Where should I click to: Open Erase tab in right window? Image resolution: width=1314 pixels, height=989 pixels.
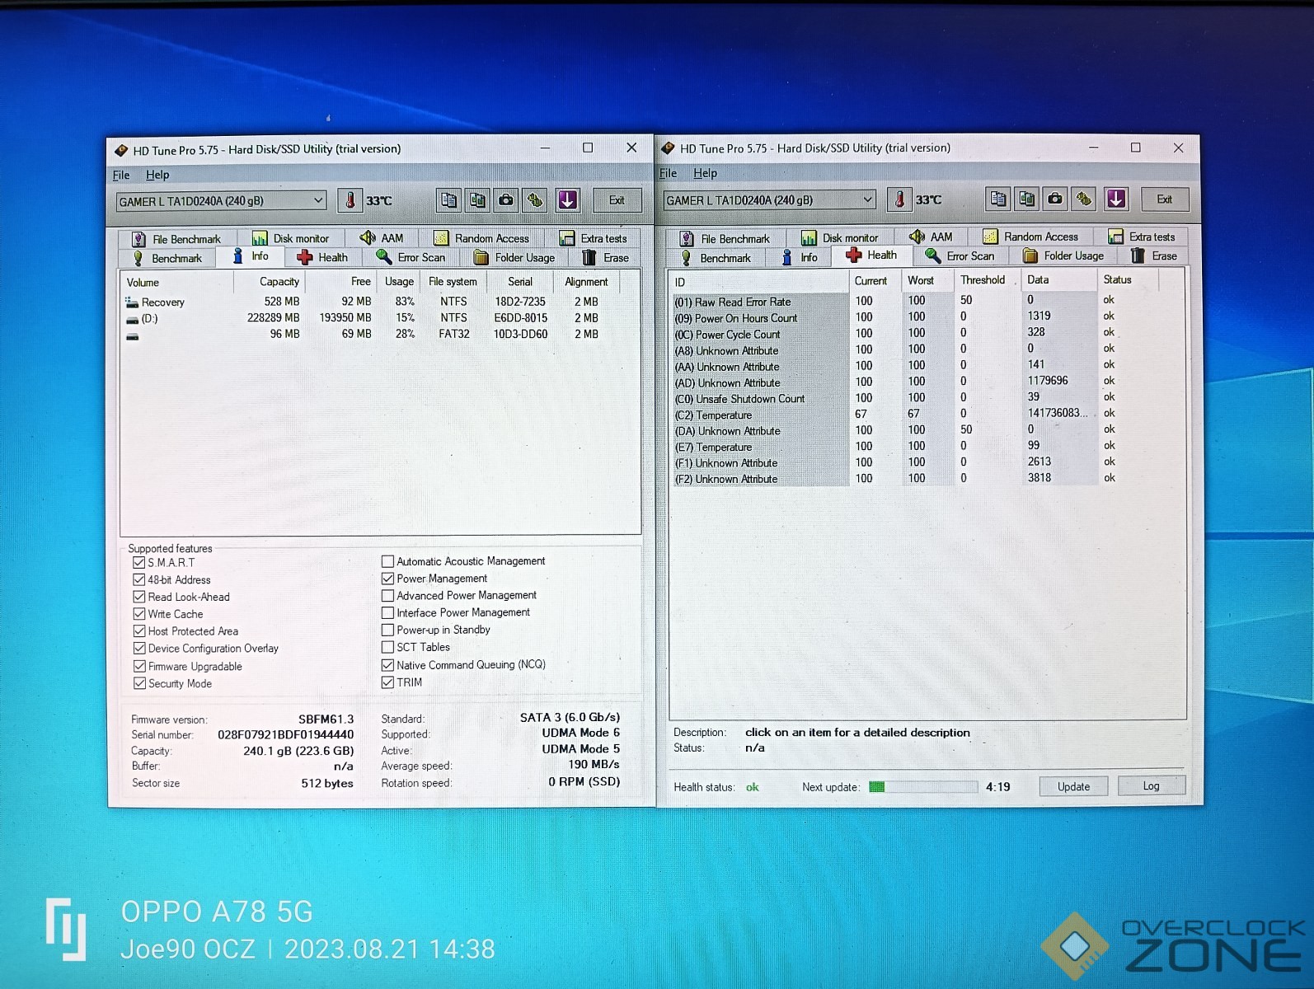click(x=1154, y=255)
